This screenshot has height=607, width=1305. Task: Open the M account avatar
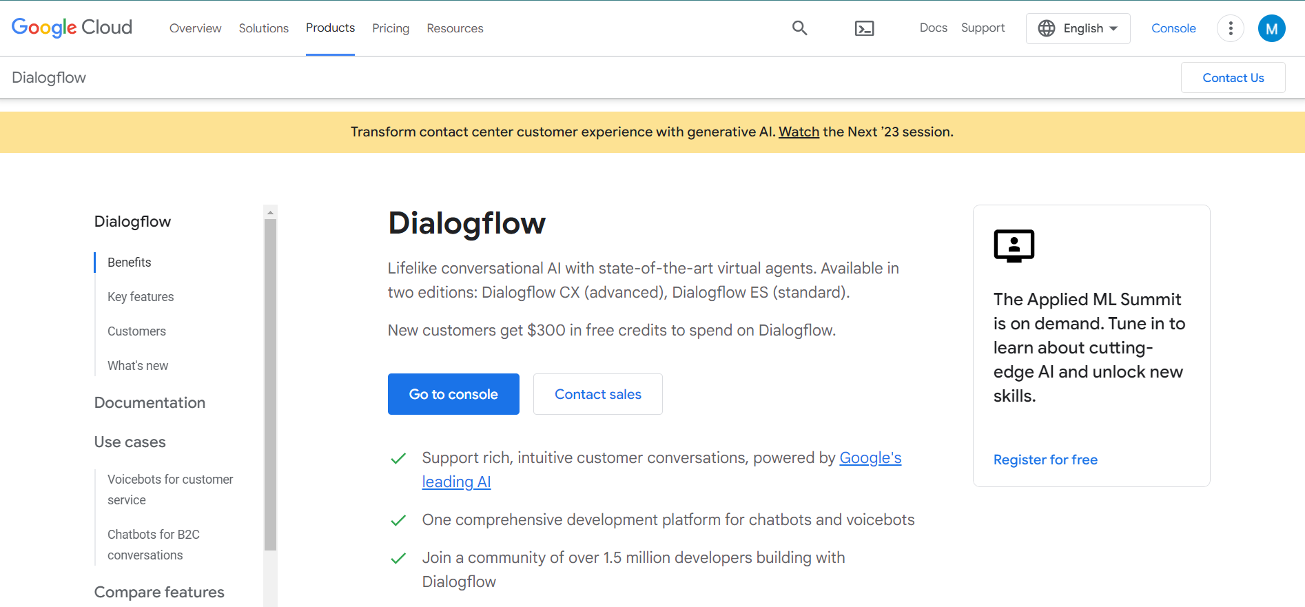click(x=1271, y=28)
